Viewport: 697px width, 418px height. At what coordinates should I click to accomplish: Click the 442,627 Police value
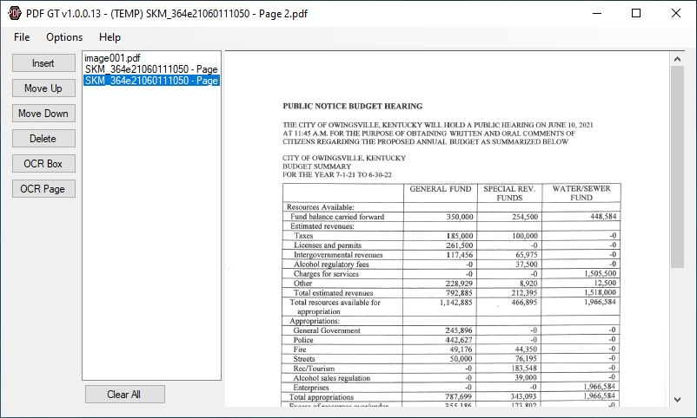click(x=459, y=340)
